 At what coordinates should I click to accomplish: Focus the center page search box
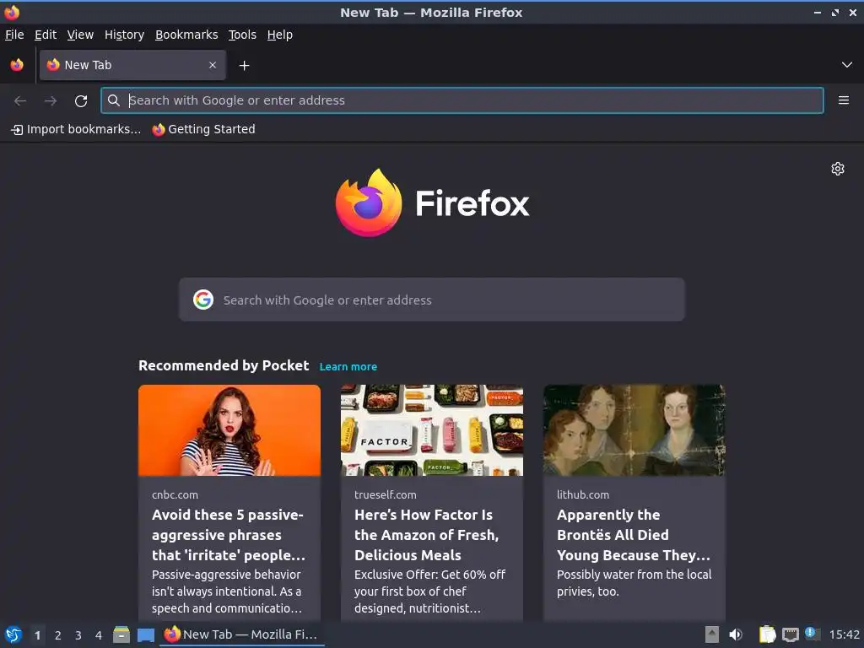pos(431,300)
